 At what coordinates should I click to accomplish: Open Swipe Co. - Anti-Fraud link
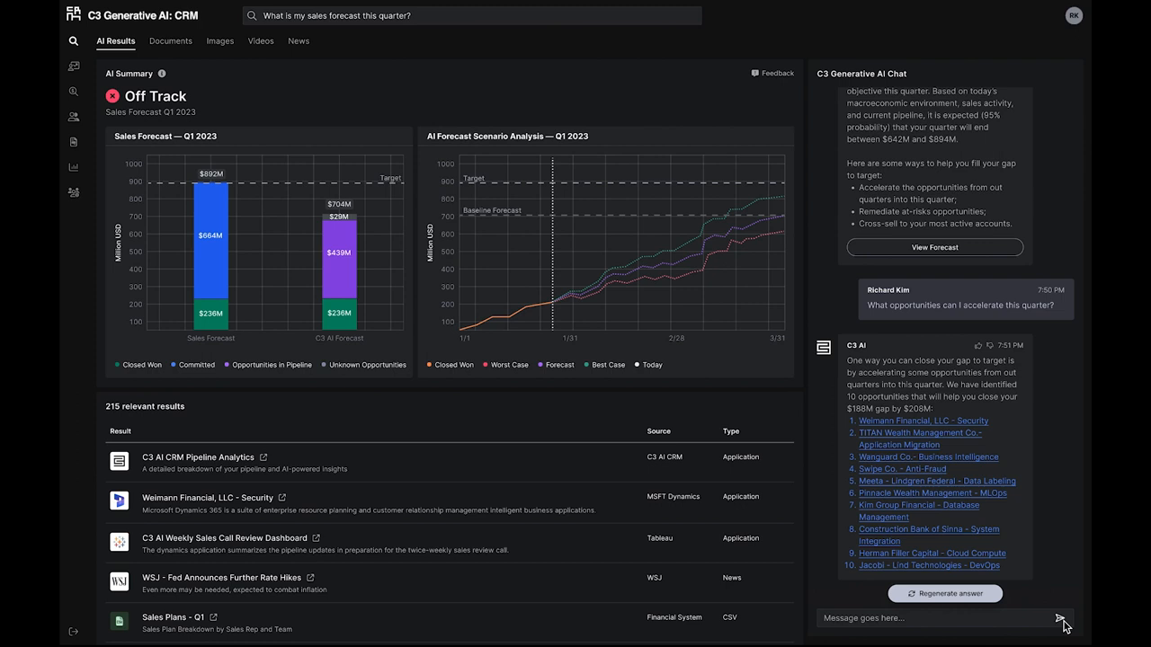point(903,468)
